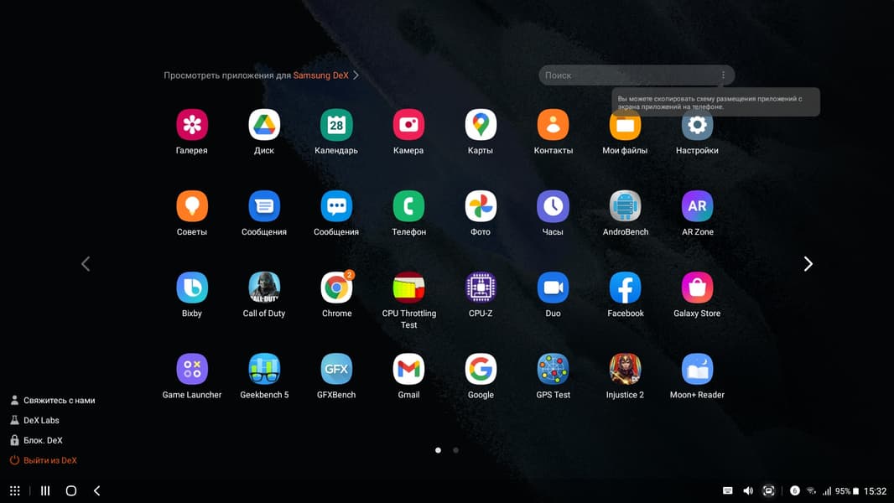894x503 pixels.
Task: Open notifications count badge in tray
Action: click(x=795, y=490)
